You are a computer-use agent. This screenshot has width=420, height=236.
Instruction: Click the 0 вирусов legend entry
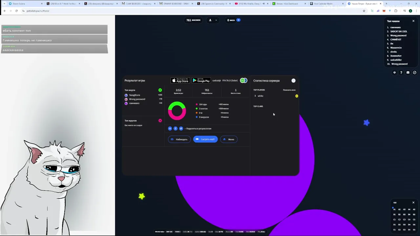click(204, 117)
